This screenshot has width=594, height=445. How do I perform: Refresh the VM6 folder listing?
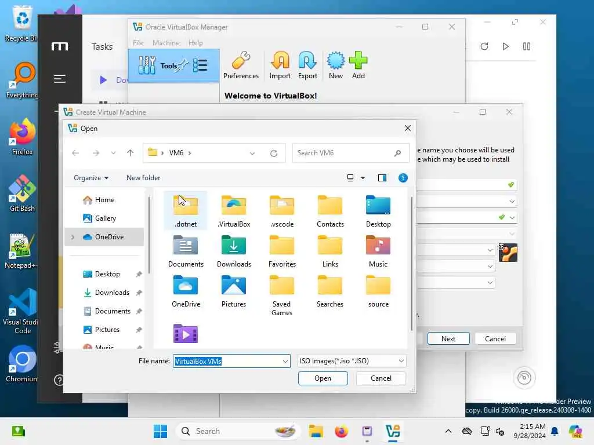tap(274, 153)
